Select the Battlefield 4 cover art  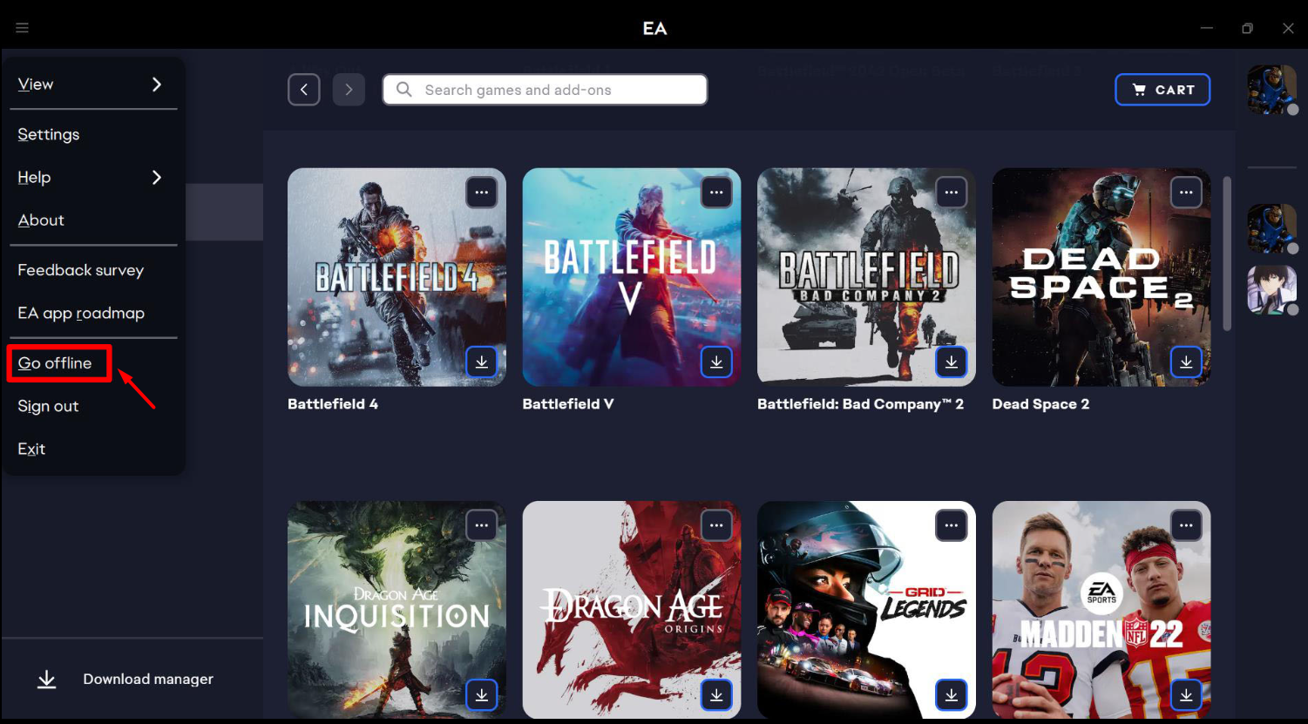pos(396,277)
